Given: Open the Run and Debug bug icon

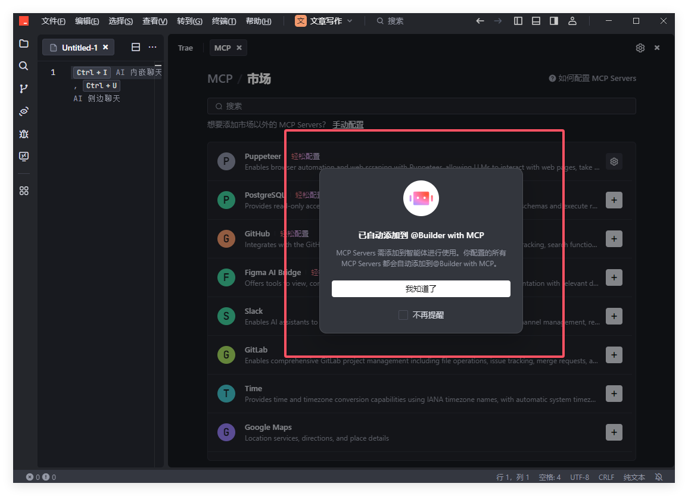Looking at the screenshot, I should [24, 134].
